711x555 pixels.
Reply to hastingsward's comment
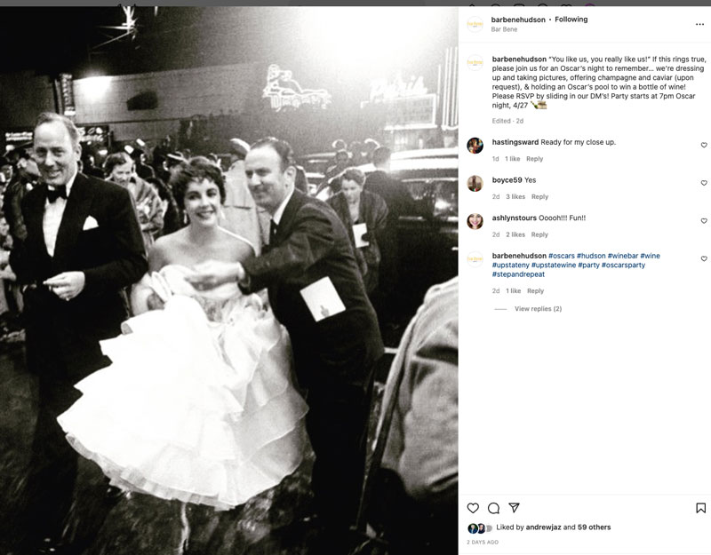[x=534, y=159]
